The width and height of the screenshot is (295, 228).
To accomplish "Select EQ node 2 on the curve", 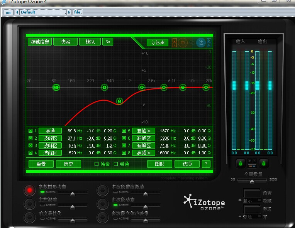I will tap(56, 88).
